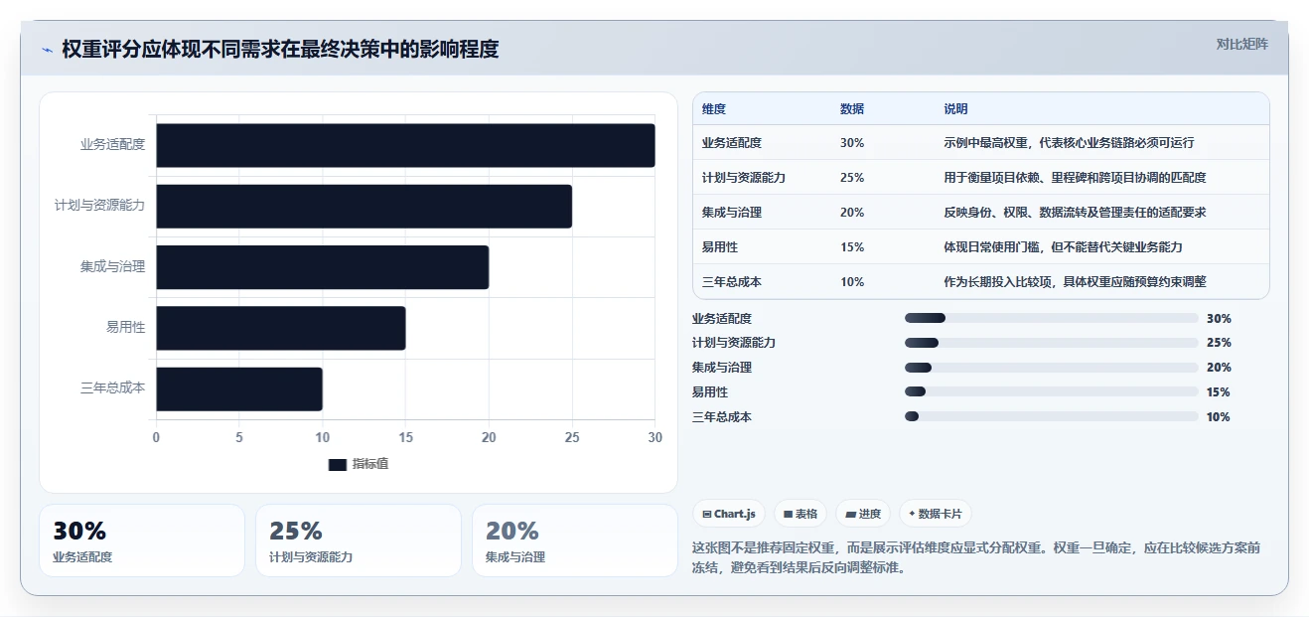Click the 业务适配度 chart axis label

[113, 145]
